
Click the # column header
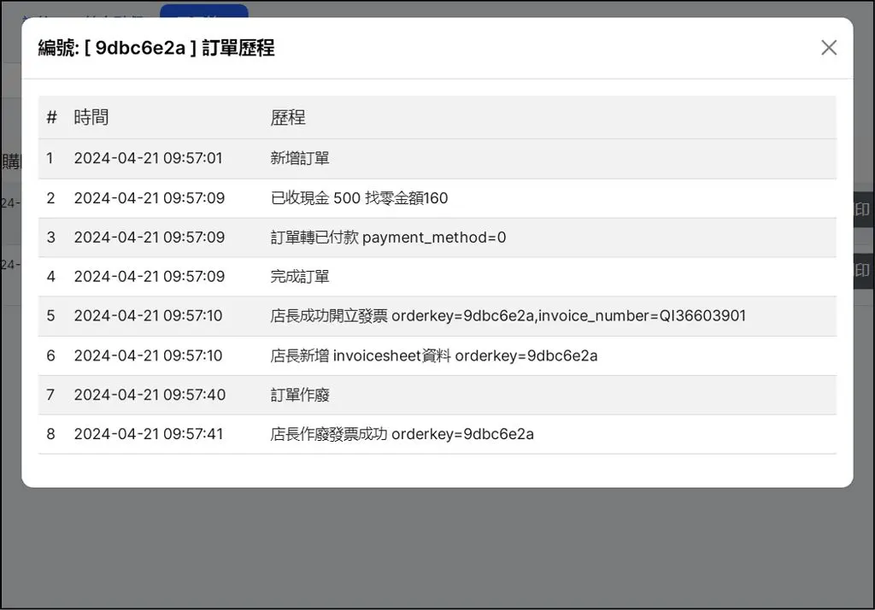point(51,118)
